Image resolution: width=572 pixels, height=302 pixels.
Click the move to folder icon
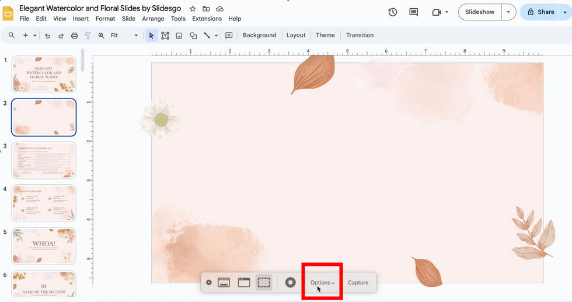coord(206,8)
